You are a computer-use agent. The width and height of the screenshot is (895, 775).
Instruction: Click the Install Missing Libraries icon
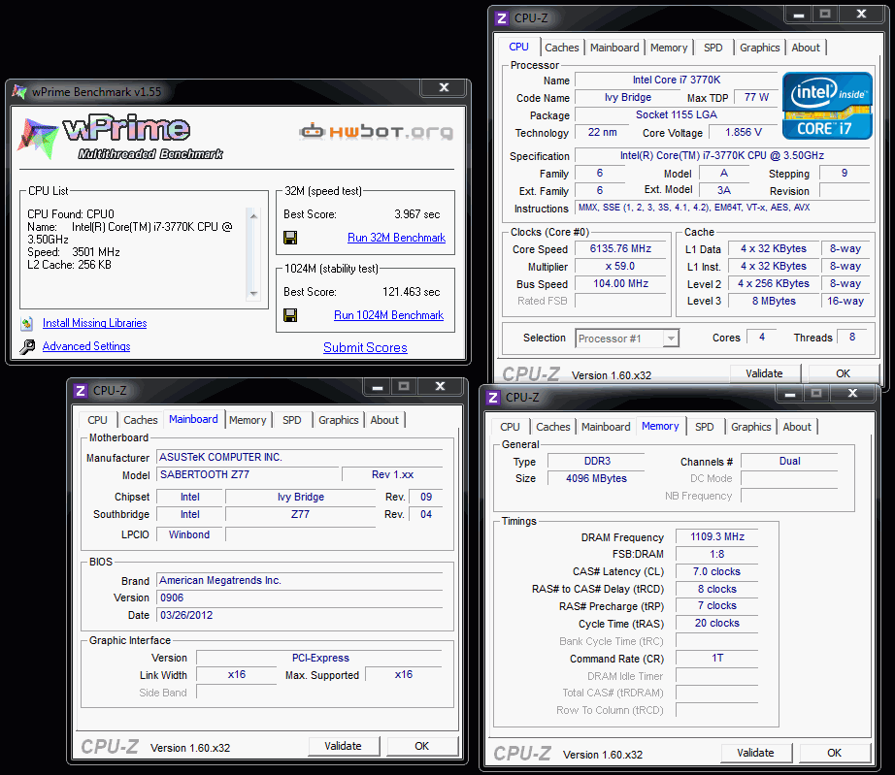27,323
